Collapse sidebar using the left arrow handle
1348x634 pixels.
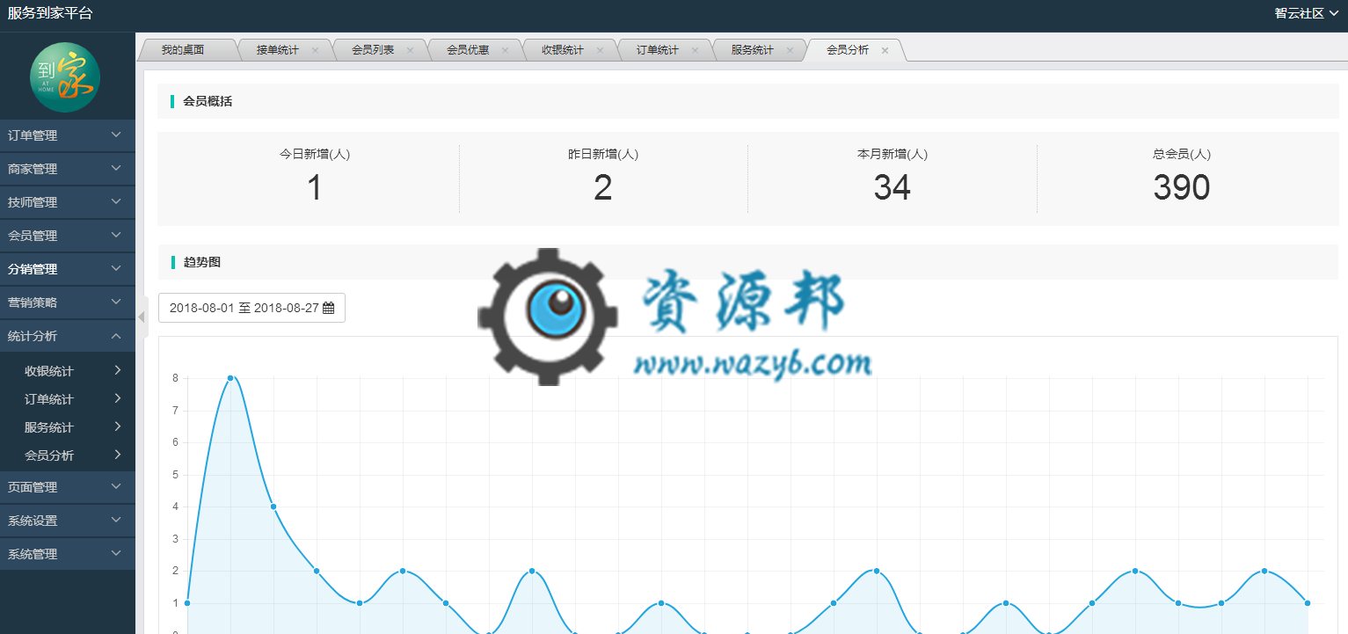coord(142,317)
